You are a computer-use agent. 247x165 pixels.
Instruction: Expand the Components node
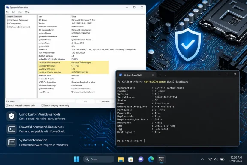[8, 24]
